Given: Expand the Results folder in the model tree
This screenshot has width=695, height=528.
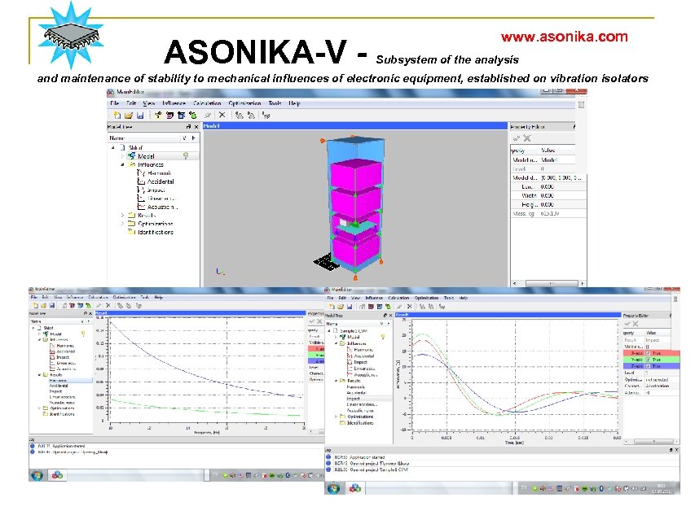Looking at the screenshot, I should 121,215.
